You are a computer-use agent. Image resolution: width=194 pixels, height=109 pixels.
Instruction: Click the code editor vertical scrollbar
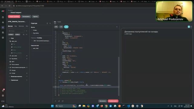pos(119,76)
